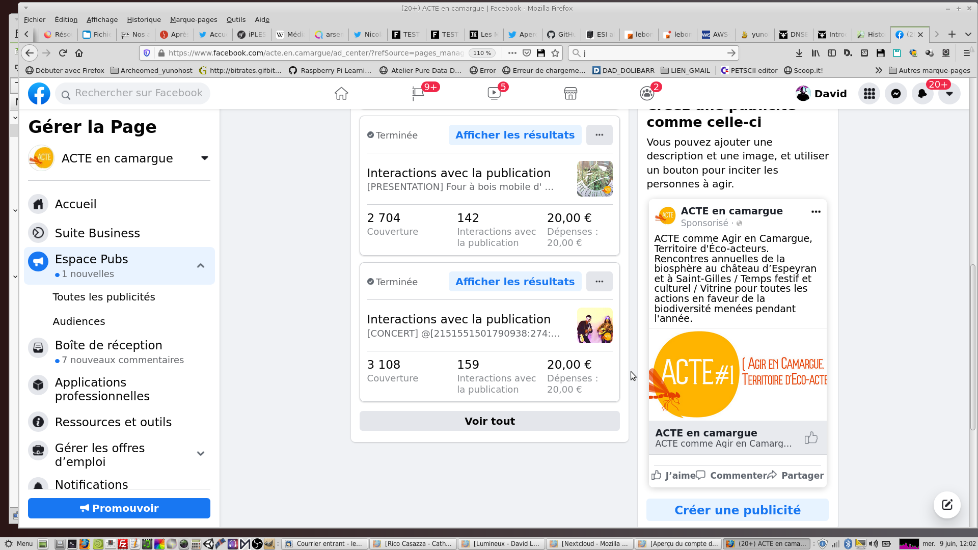Expand Gérer les offres d'emploi
This screenshot has width=978, height=550.
[201, 454]
